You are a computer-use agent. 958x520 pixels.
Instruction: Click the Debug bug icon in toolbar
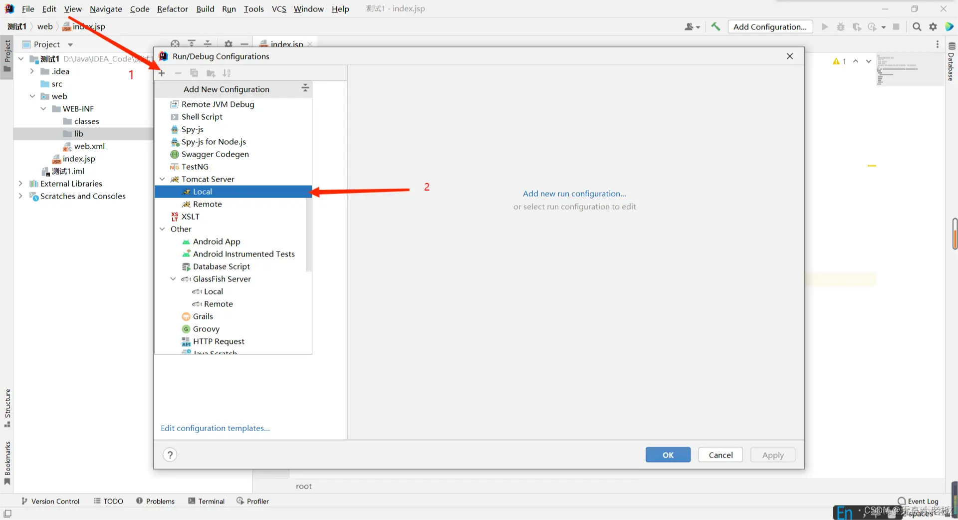coord(841,27)
